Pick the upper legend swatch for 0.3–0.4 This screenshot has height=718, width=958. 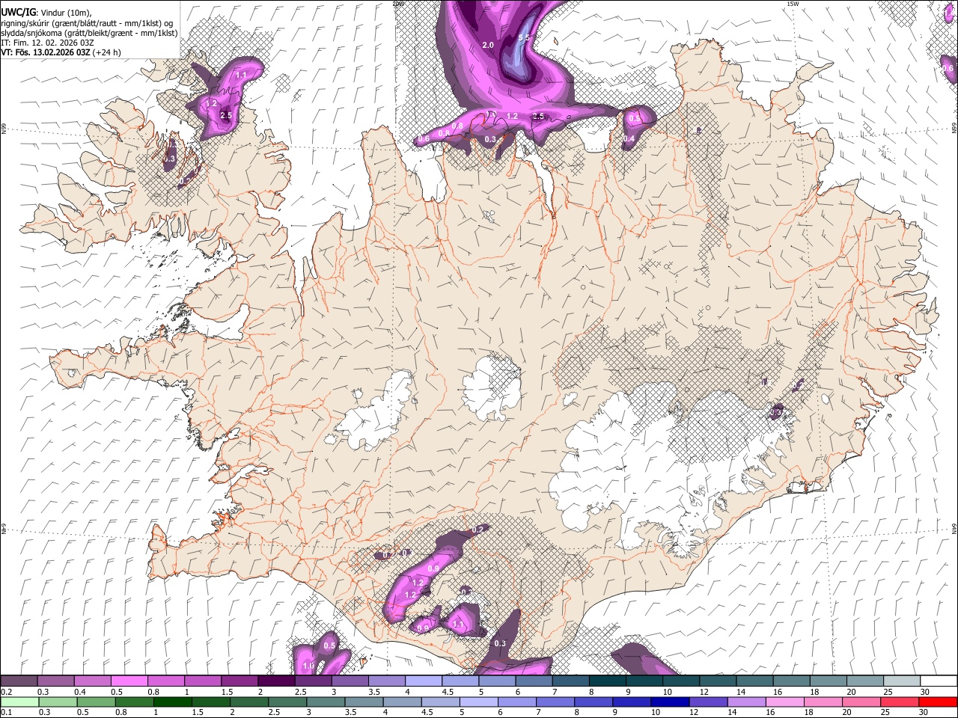point(56,681)
